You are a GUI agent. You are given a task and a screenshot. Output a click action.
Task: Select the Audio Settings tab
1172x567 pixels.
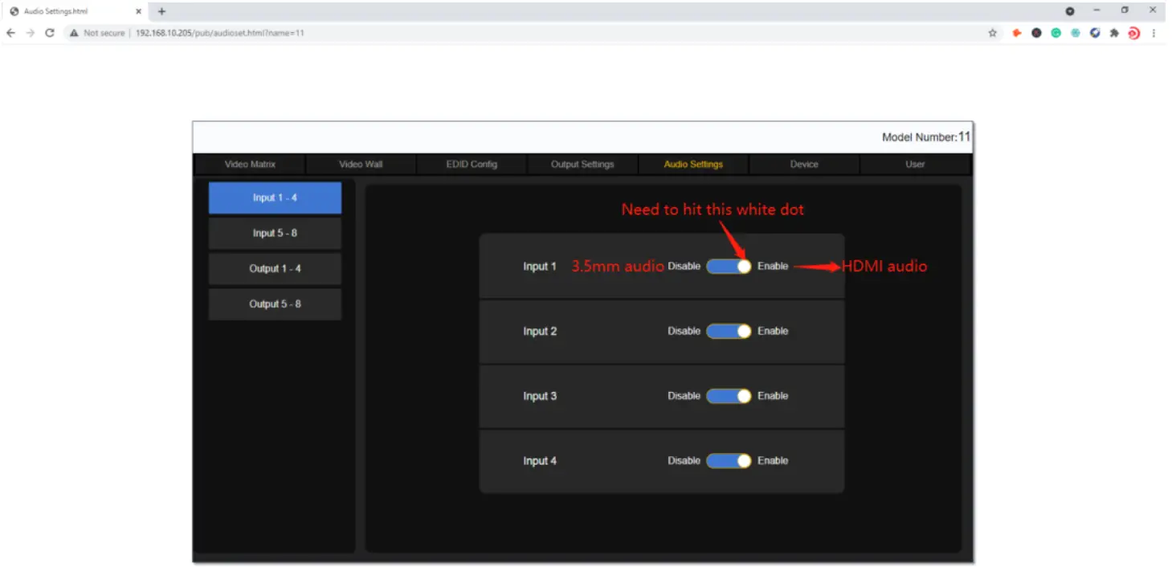click(693, 164)
